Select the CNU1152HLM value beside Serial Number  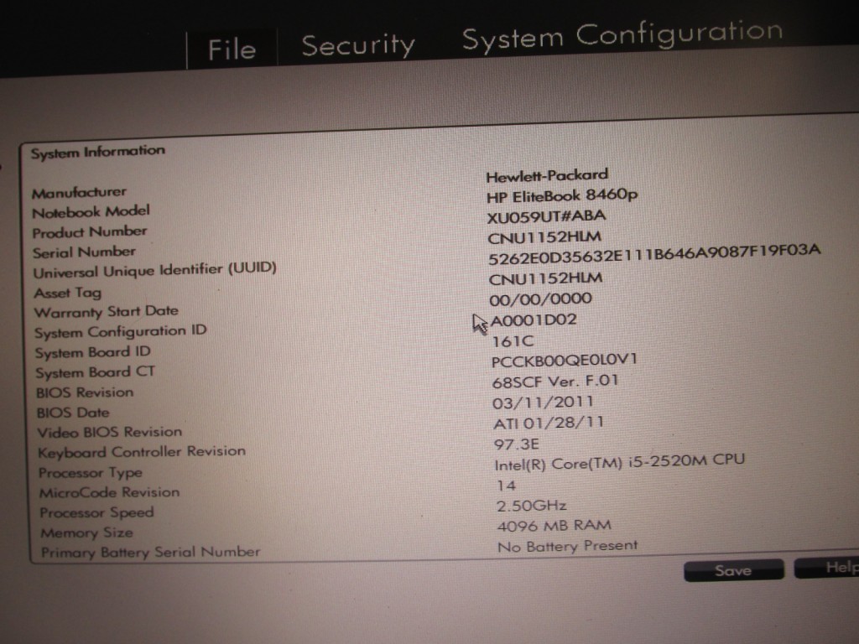pyautogui.click(x=544, y=237)
